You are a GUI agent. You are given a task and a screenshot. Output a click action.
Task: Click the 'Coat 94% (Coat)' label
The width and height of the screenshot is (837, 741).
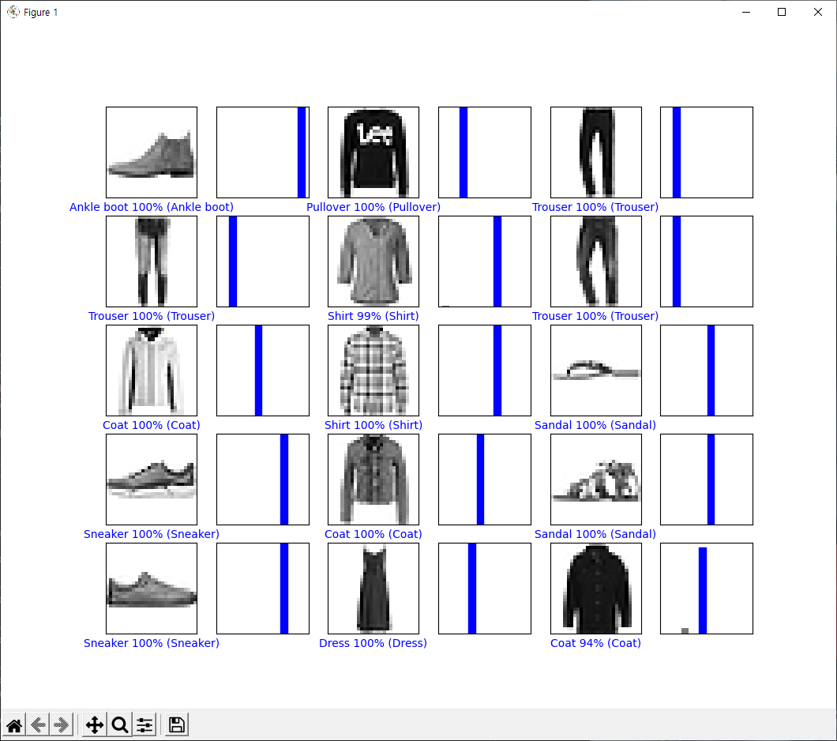595,643
